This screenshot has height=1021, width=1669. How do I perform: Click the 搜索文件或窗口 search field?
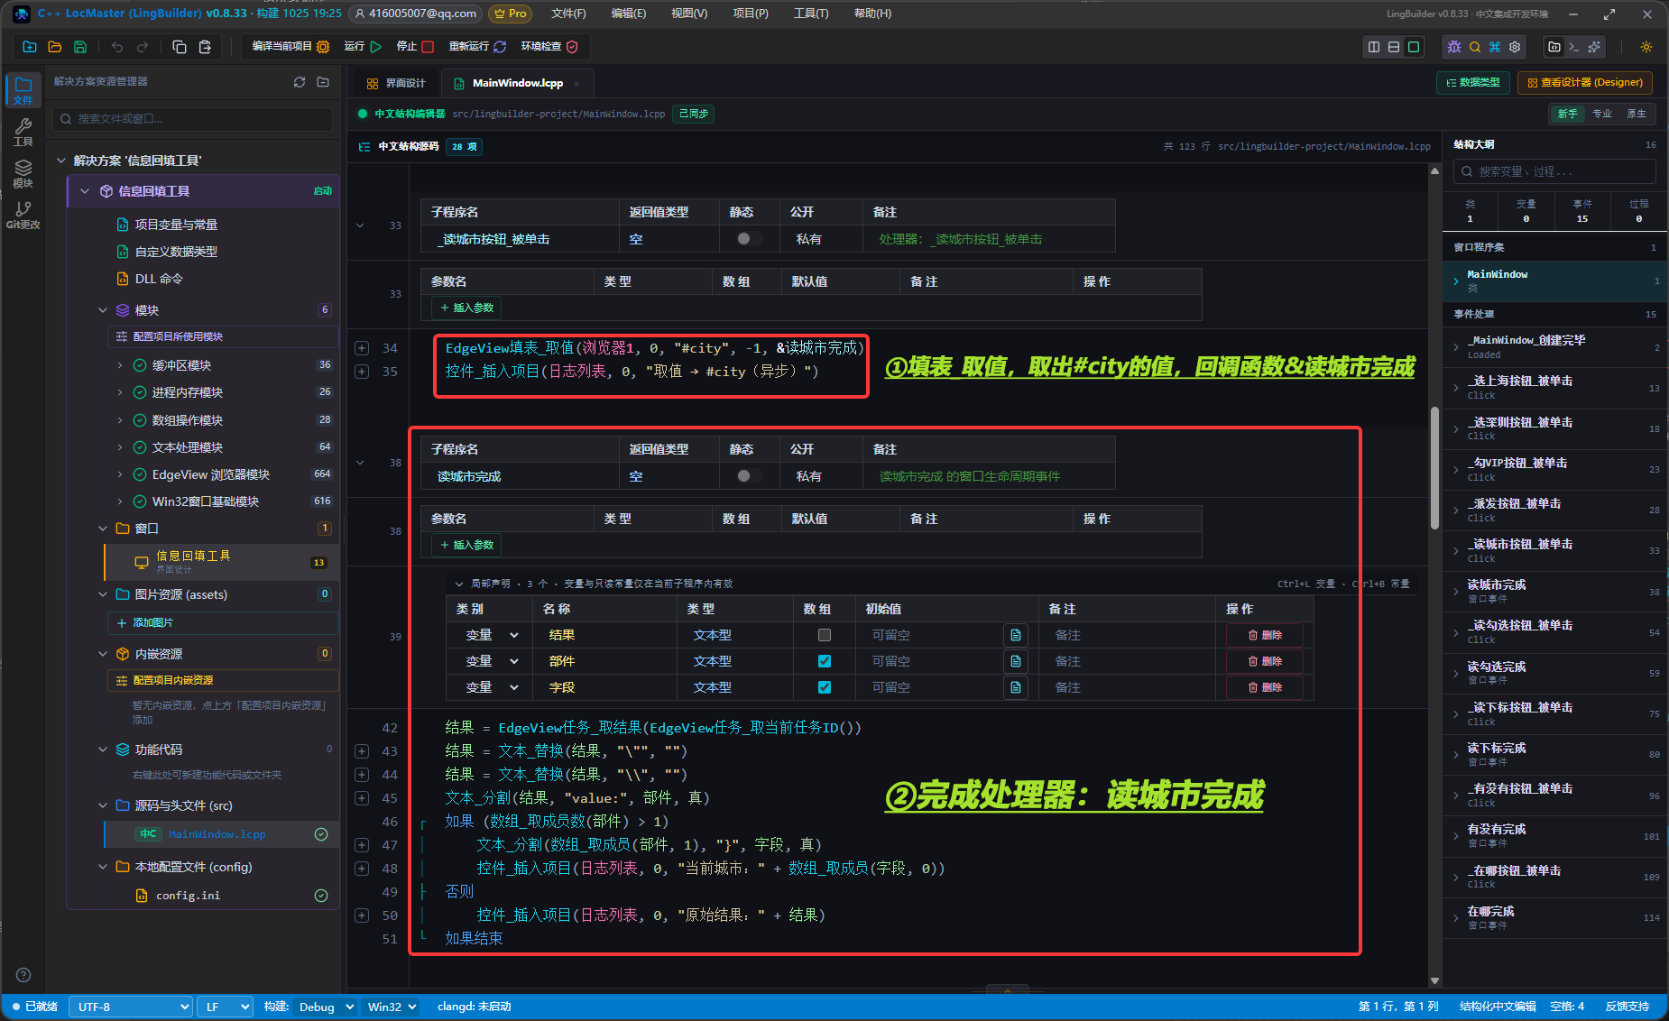coord(194,118)
